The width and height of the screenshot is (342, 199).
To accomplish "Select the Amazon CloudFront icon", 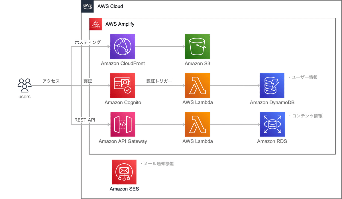I will point(123,46).
